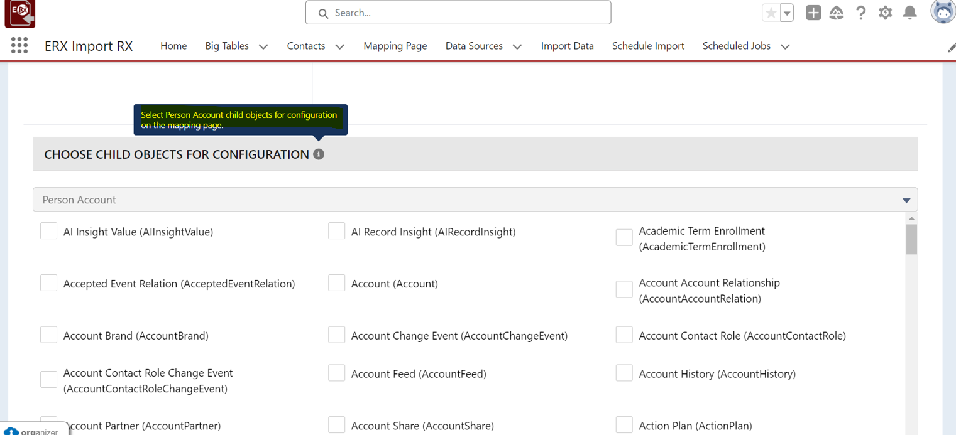Open the Scheduled Jobs dropdown chevron
The width and height of the screenshot is (956, 435).
coord(785,46)
